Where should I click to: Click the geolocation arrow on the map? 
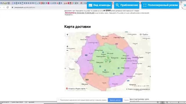pos(67,35)
